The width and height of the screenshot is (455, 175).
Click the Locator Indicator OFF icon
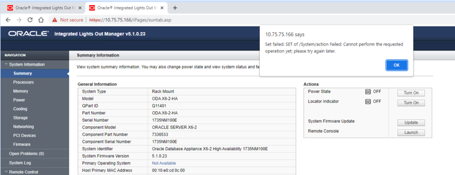point(368,102)
